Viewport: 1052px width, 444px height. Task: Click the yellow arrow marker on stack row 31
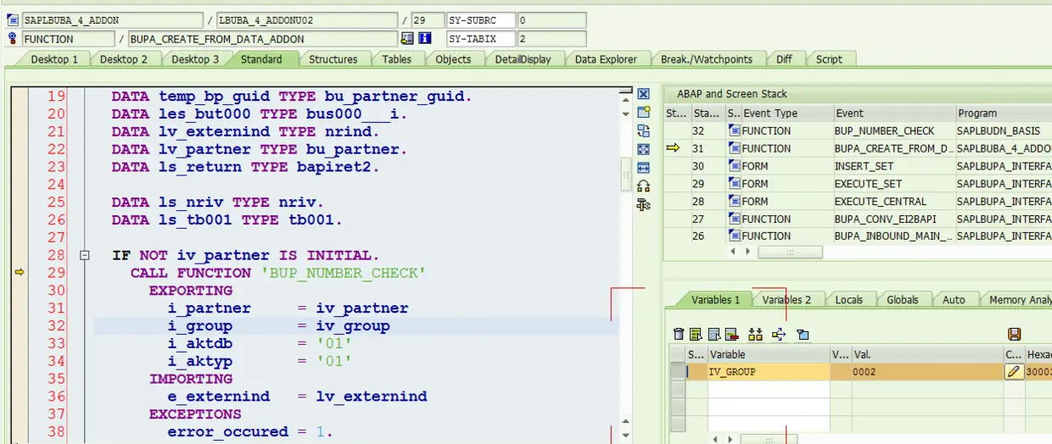coord(674,148)
